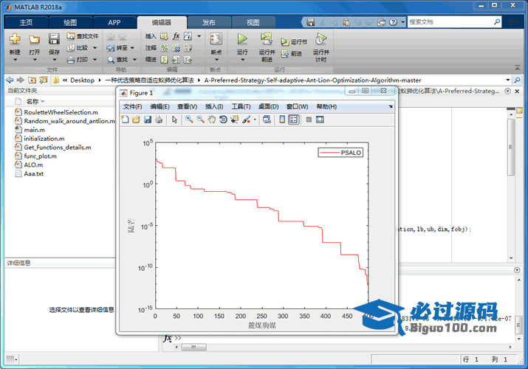Select the Edit Plot arrow tool
The height and width of the screenshot is (369, 528).
174,120
